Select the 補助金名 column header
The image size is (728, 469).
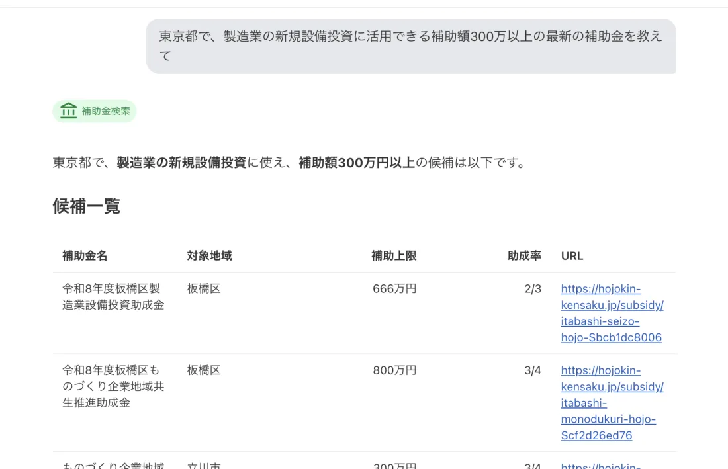pos(85,255)
